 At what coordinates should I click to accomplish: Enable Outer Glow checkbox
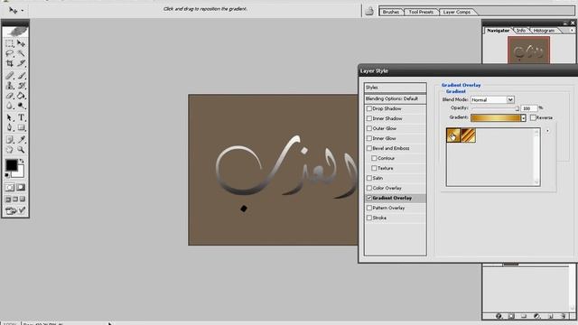[369, 128]
